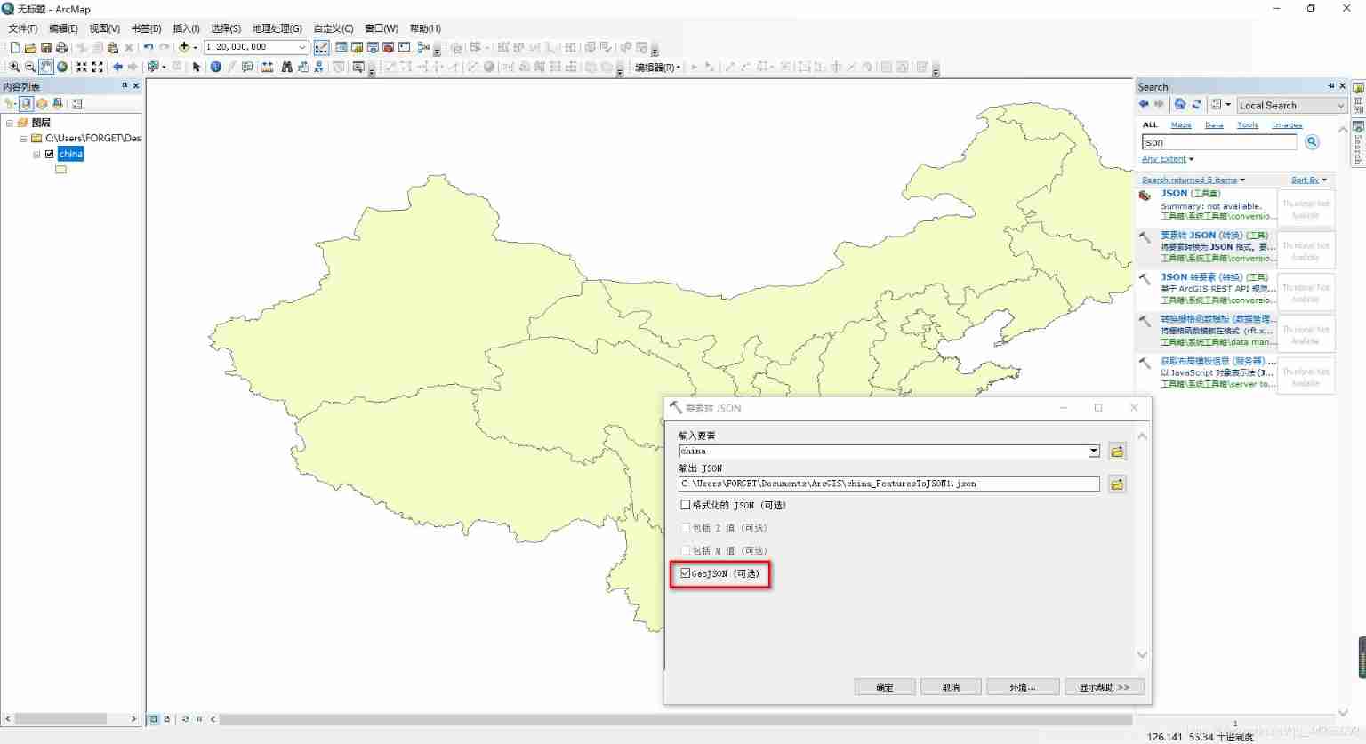Browse for output JSON location
1366x744 pixels.
1117,484
